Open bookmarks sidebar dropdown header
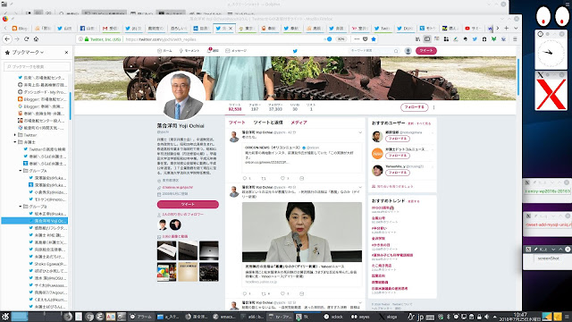This screenshot has height=322, width=572. [24, 53]
